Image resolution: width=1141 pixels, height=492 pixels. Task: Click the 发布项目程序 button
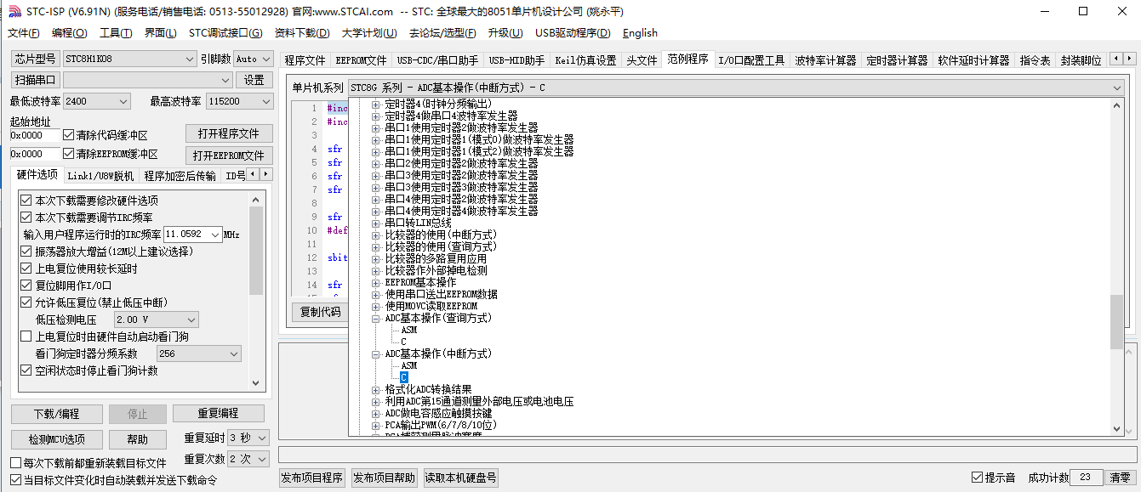[312, 478]
